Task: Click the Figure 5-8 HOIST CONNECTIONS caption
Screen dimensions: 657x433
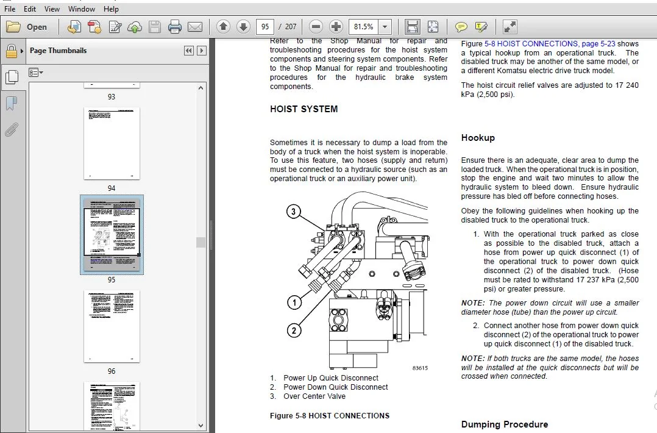Action: 330,416
